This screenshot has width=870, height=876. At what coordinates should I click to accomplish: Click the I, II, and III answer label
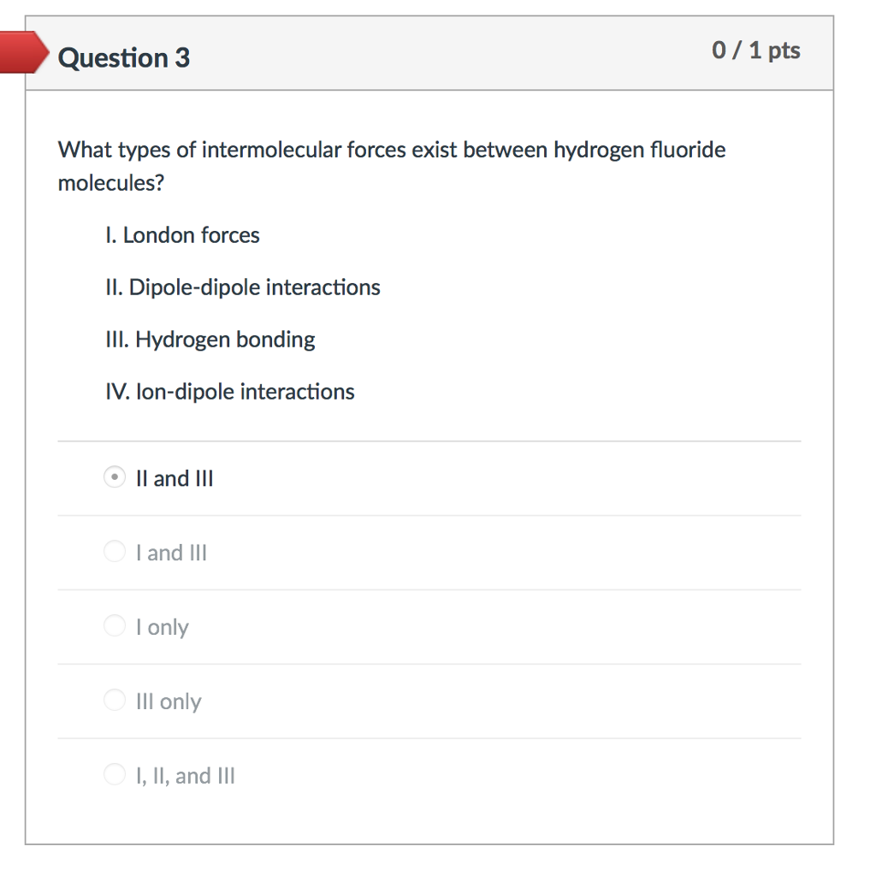coord(186,775)
